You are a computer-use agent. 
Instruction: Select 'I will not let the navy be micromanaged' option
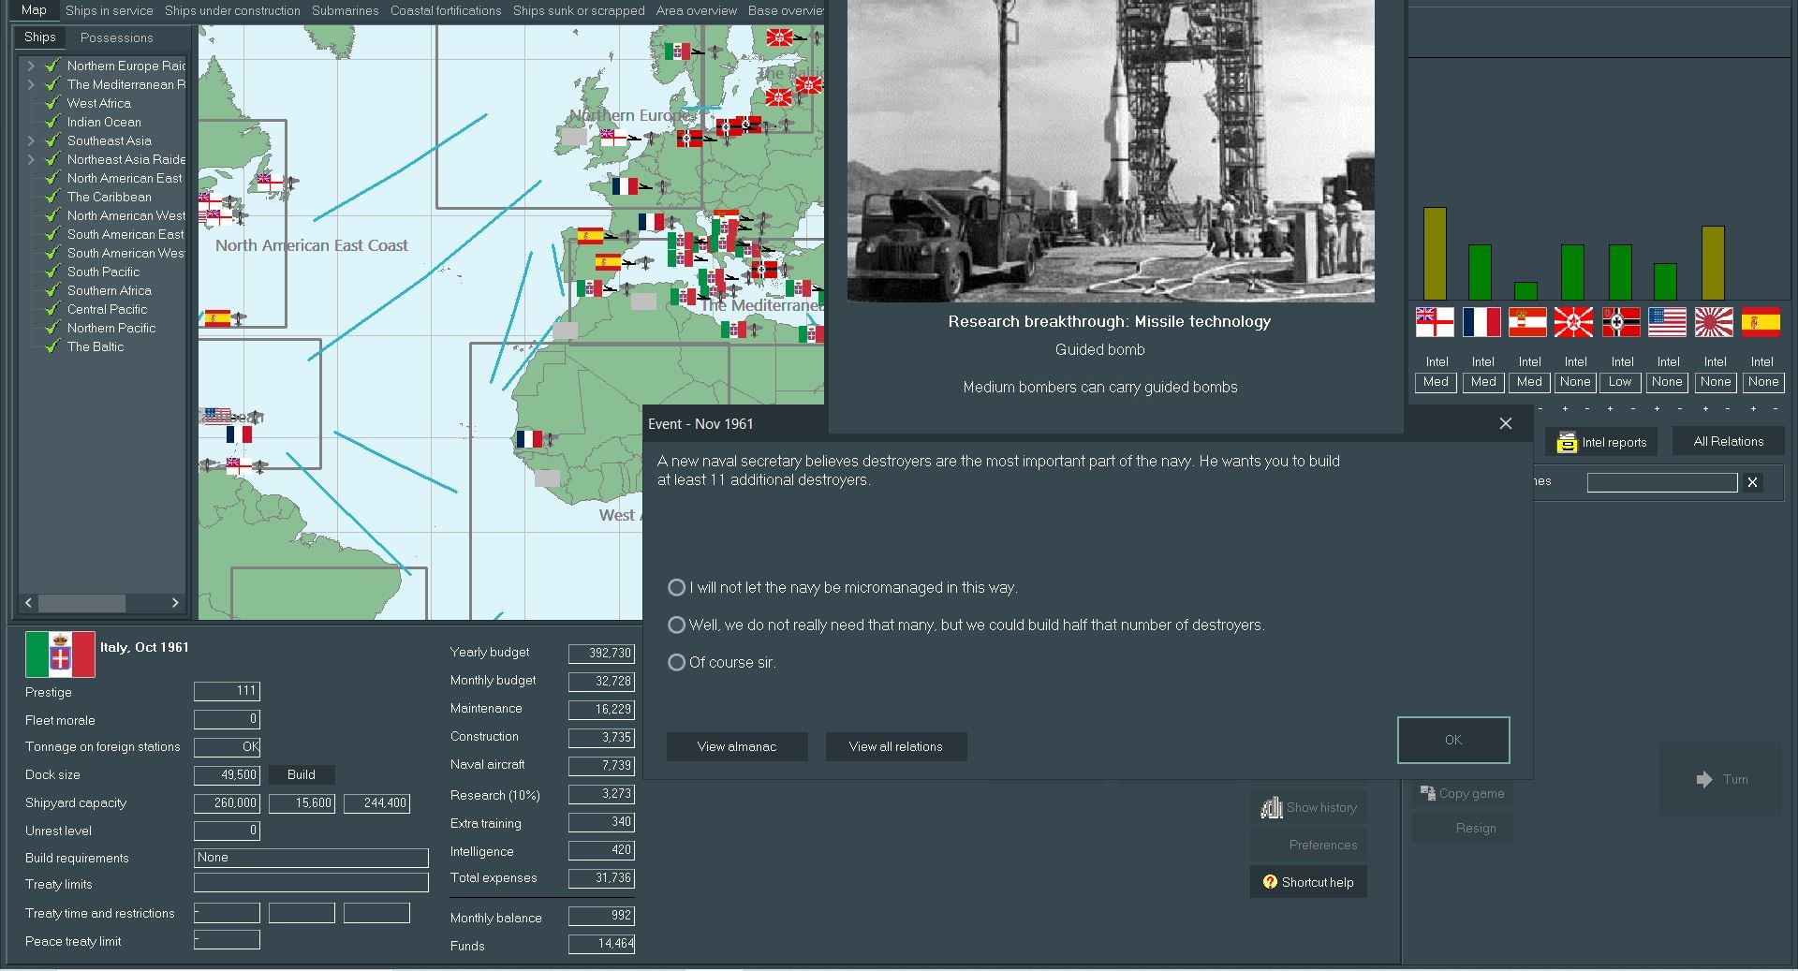pyautogui.click(x=676, y=587)
